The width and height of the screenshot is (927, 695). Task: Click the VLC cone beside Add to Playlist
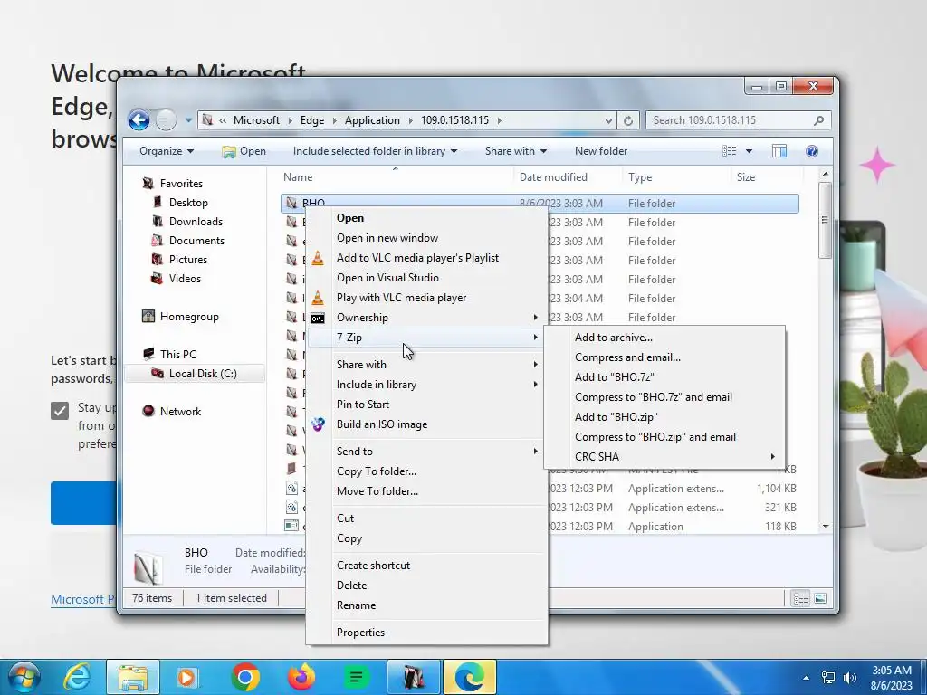pos(318,258)
